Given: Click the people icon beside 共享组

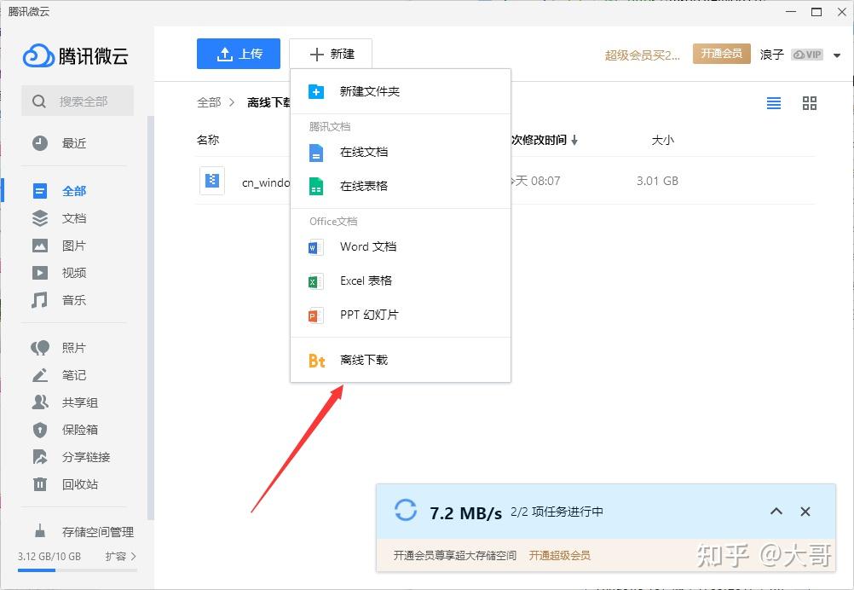Looking at the screenshot, I should point(40,402).
